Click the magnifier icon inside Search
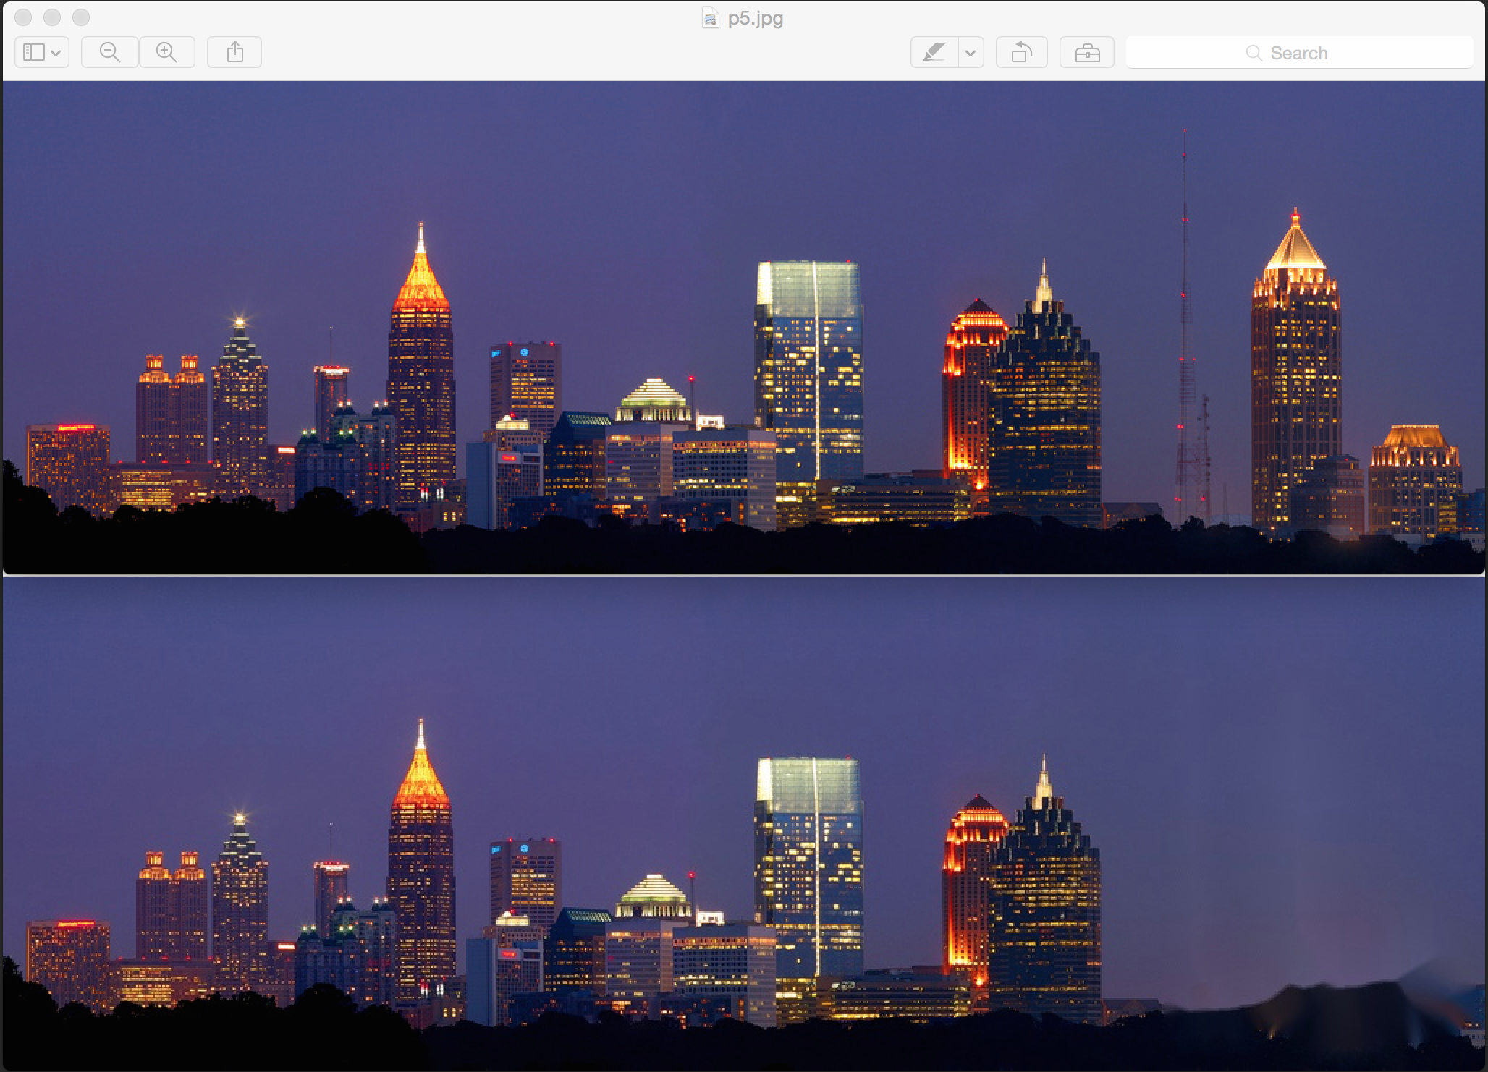Viewport: 1488px width, 1072px height. tap(1254, 53)
